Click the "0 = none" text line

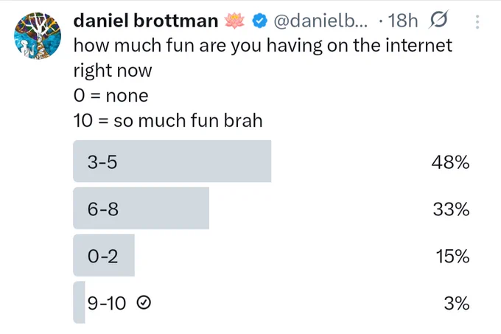pos(111,96)
